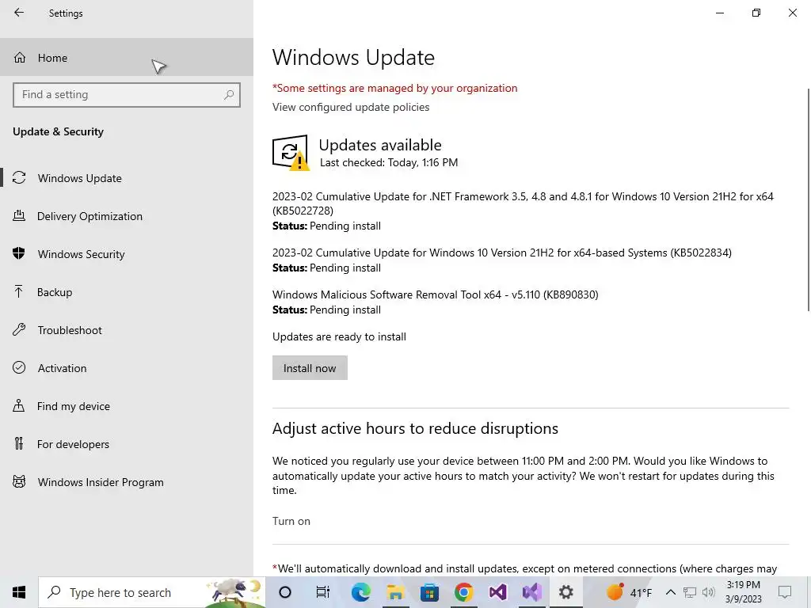This screenshot has width=811, height=608.
Task: Open the notification center icon
Action: pos(785,592)
